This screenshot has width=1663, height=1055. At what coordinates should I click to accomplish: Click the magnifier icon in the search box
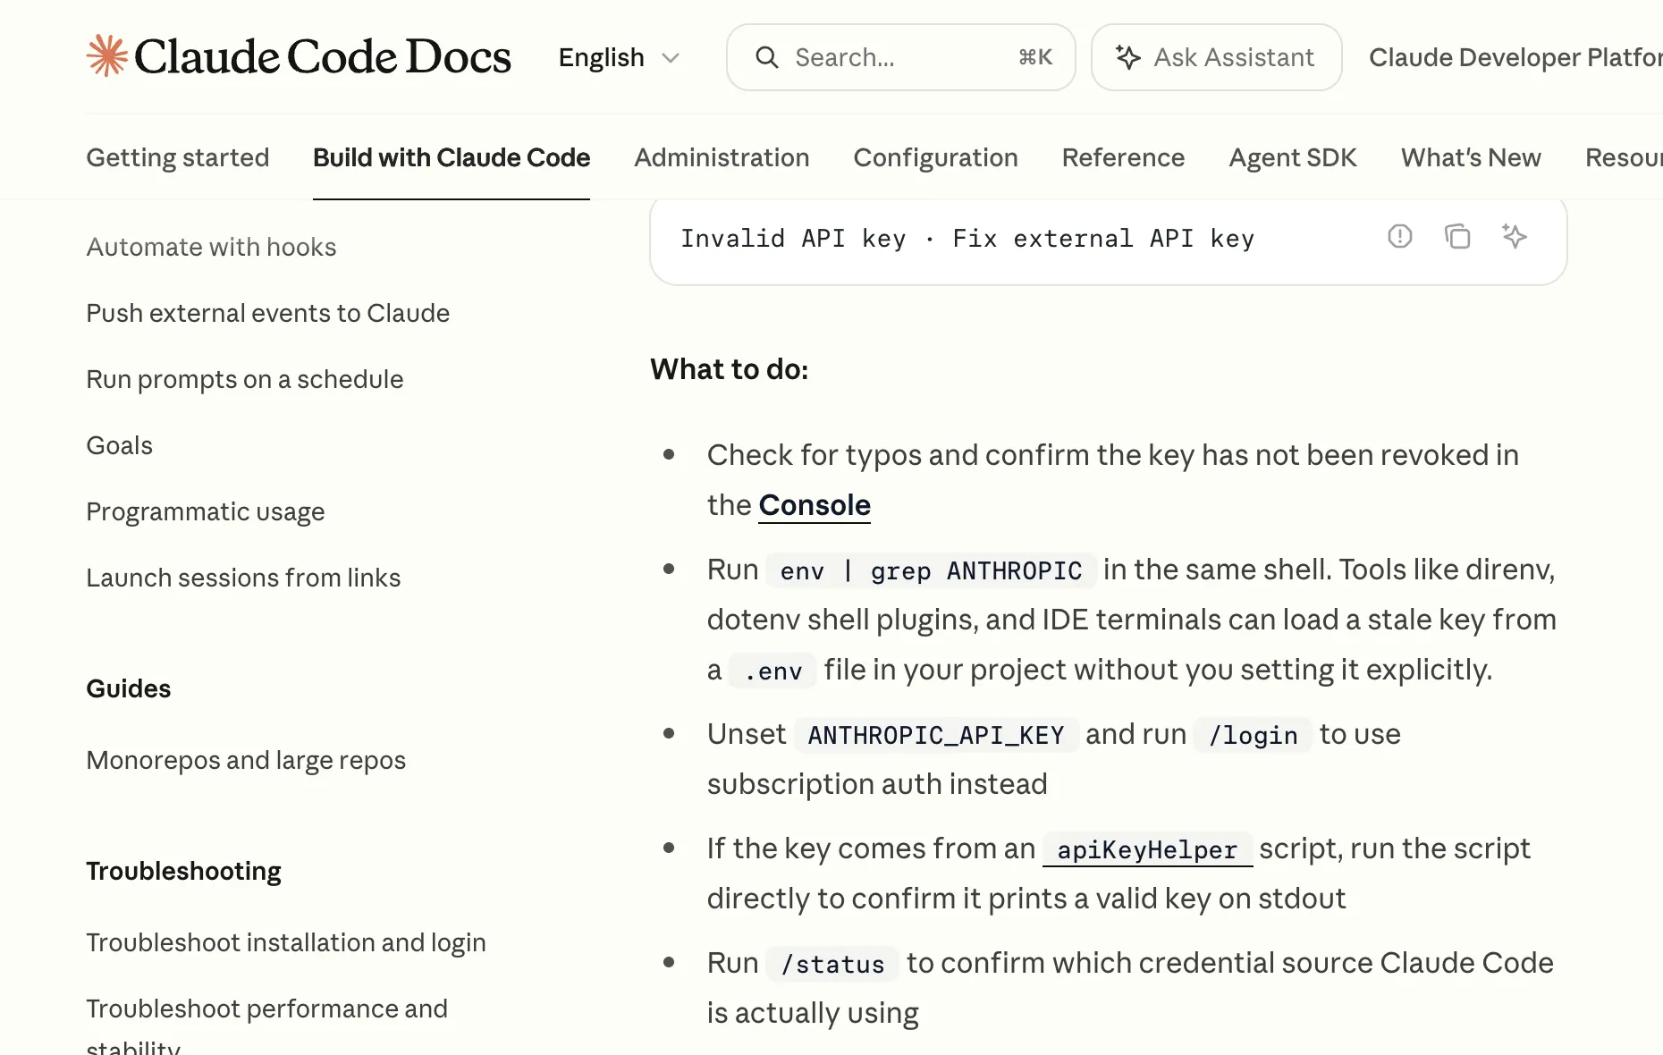point(767,57)
